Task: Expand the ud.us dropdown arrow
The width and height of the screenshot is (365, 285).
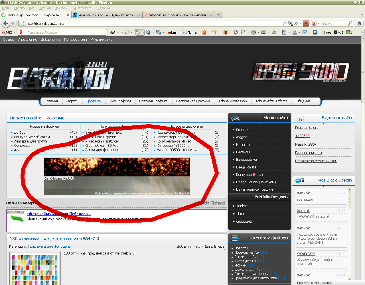Action: (x=179, y=32)
